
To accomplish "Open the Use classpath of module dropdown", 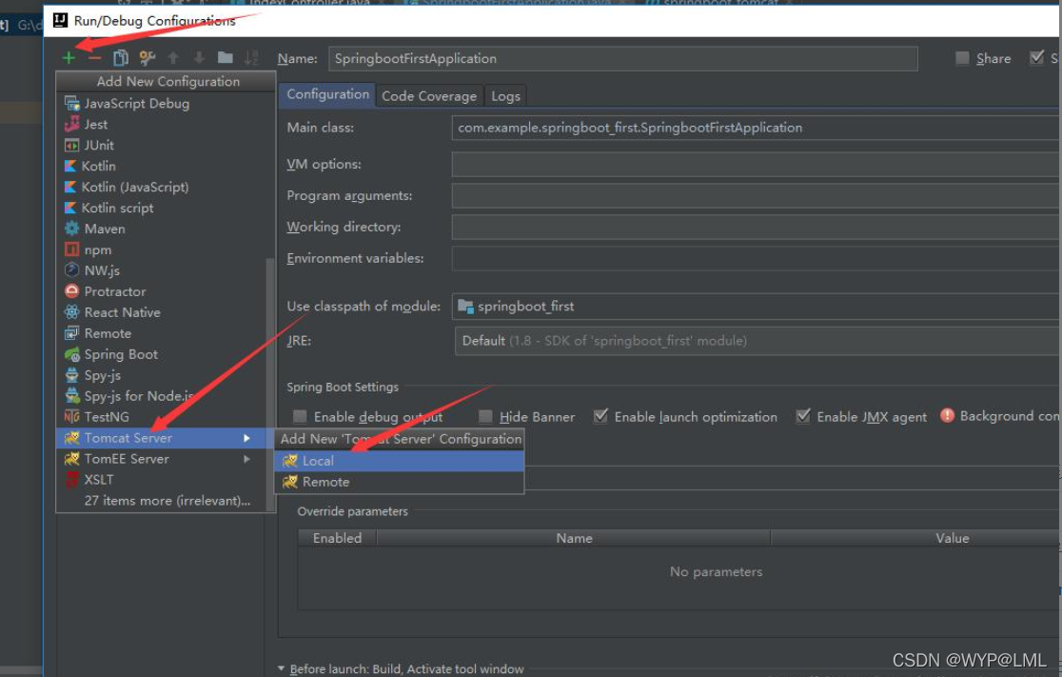I will tap(756, 307).
